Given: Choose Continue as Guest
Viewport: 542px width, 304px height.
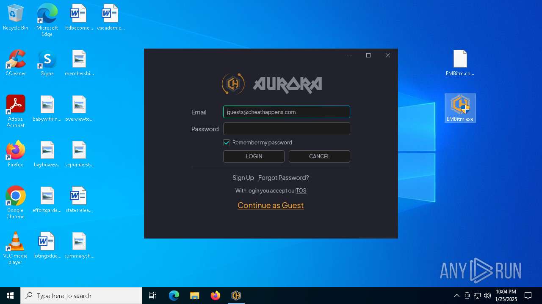Looking at the screenshot, I should click(x=271, y=205).
